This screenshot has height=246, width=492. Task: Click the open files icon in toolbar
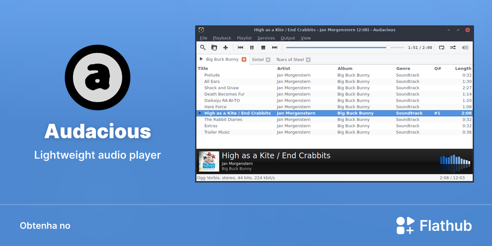click(x=214, y=48)
